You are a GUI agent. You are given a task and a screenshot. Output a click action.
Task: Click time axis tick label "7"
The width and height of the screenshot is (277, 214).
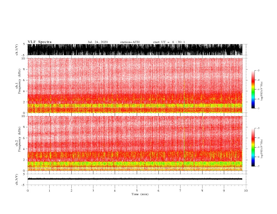coord(180,191)
